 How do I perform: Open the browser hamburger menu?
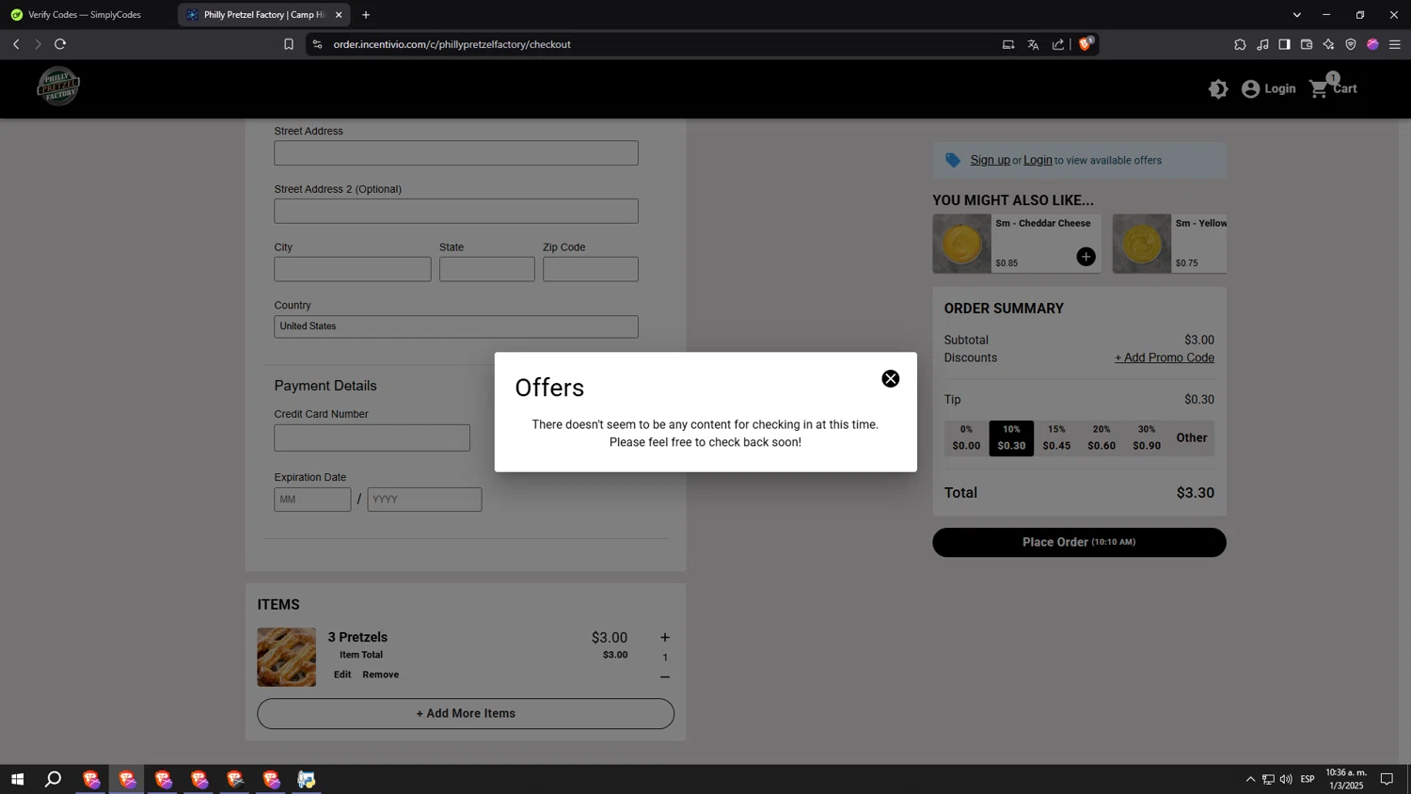pos(1395,44)
